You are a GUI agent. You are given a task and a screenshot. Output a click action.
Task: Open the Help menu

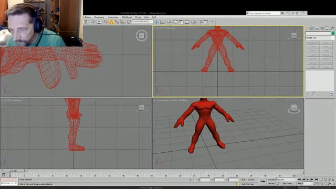pos(146,17)
